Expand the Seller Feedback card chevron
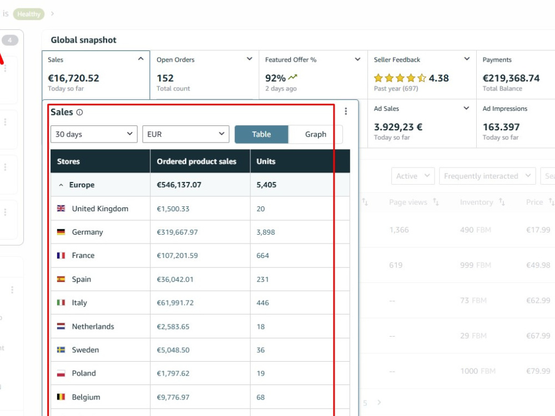 point(467,59)
